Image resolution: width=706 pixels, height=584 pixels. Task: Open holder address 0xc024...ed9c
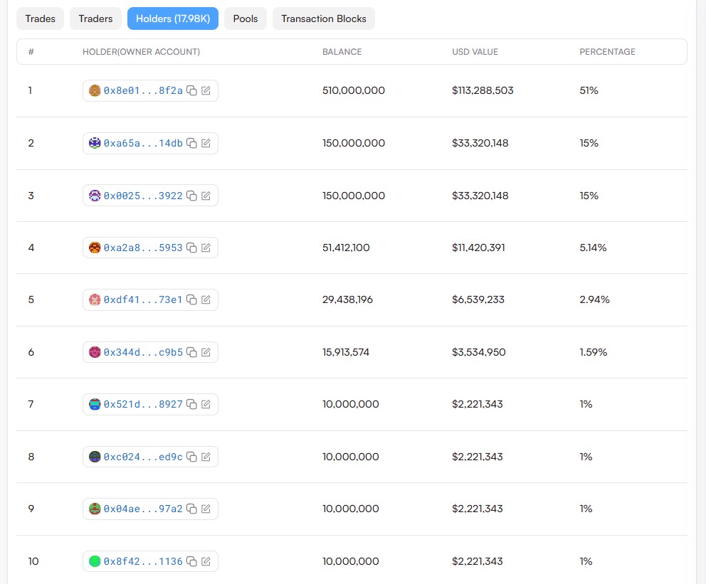tap(143, 457)
